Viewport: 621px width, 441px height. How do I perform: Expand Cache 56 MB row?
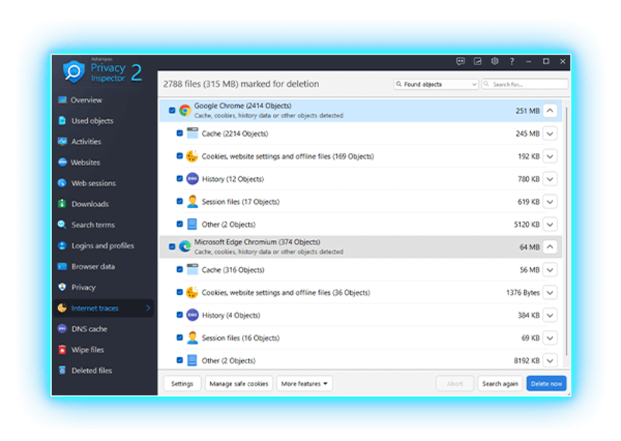tap(550, 270)
